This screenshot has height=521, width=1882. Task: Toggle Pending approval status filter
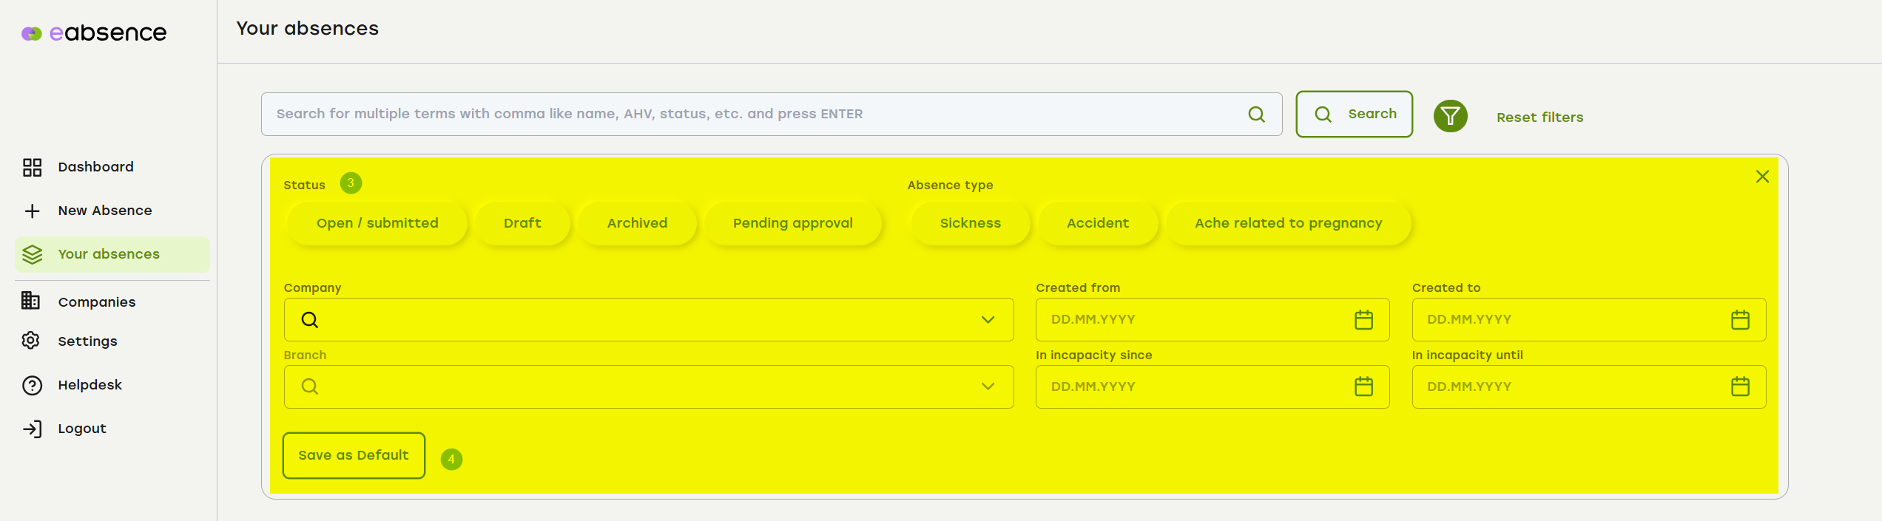(x=792, y=223)
